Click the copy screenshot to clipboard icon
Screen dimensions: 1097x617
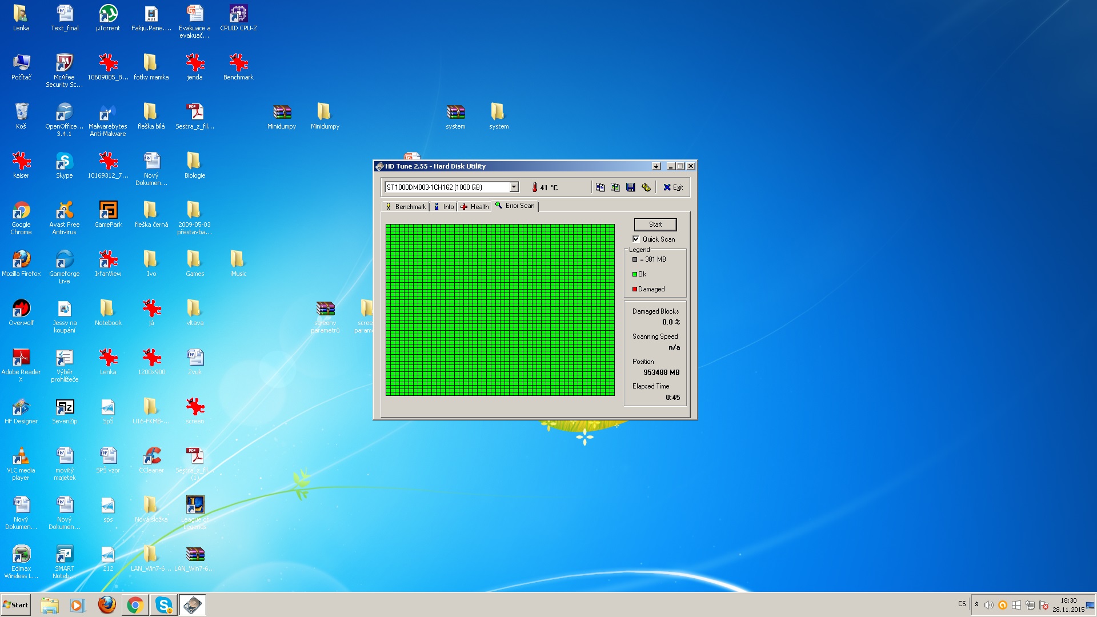point(615,187)
